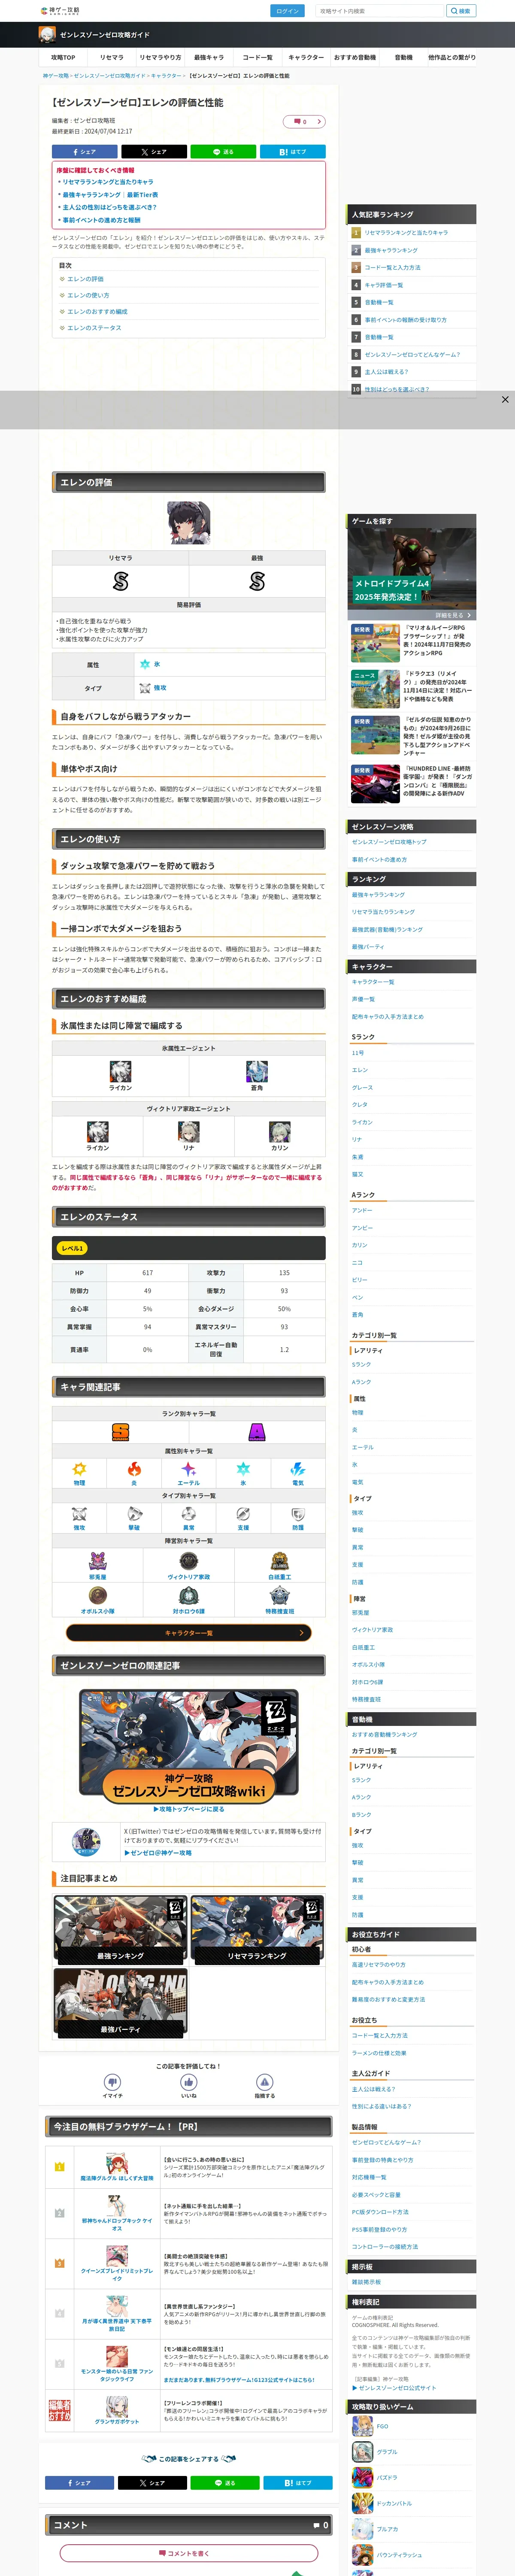Open the メトロイドプライム4 game banner
515x2576 pixels.
[412, 573]
